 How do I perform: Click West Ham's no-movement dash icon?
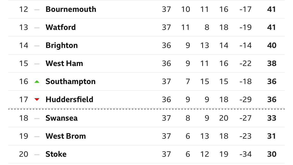(37, 64)
